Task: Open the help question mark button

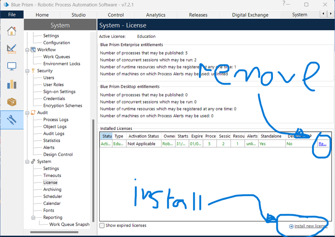Action: 284,3
